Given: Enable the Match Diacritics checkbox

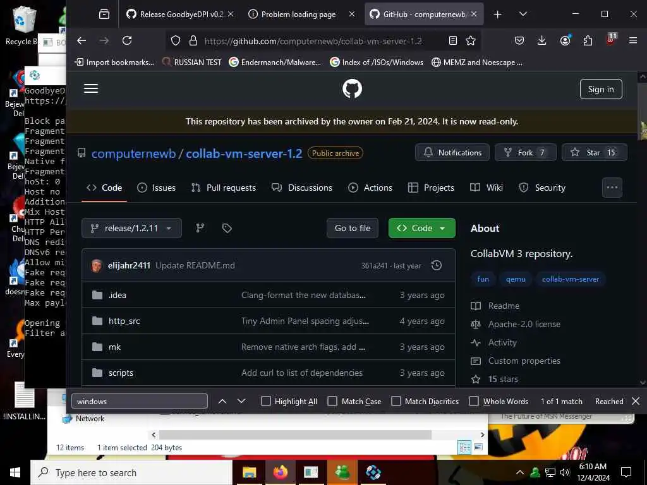Looking at the screenshot, I should pos(396,401).
